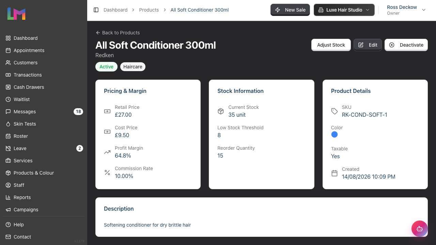Screen dimensions: 436x245
Task: Click the current stock value 35 unit
Action: tap(237, 115)
